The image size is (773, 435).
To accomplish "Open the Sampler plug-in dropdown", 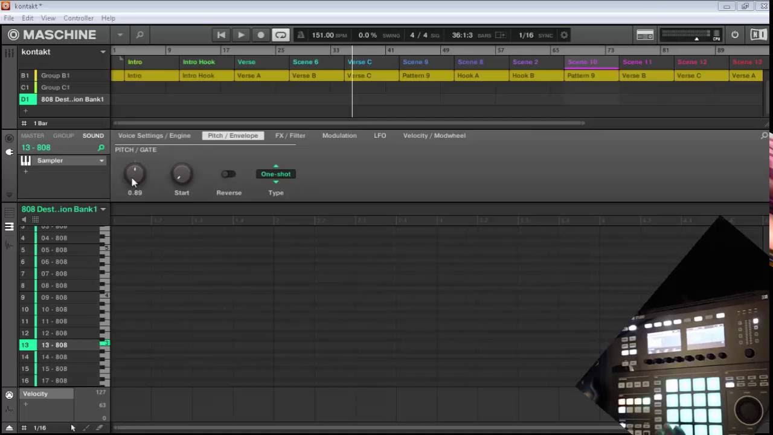I will (101, 161).
